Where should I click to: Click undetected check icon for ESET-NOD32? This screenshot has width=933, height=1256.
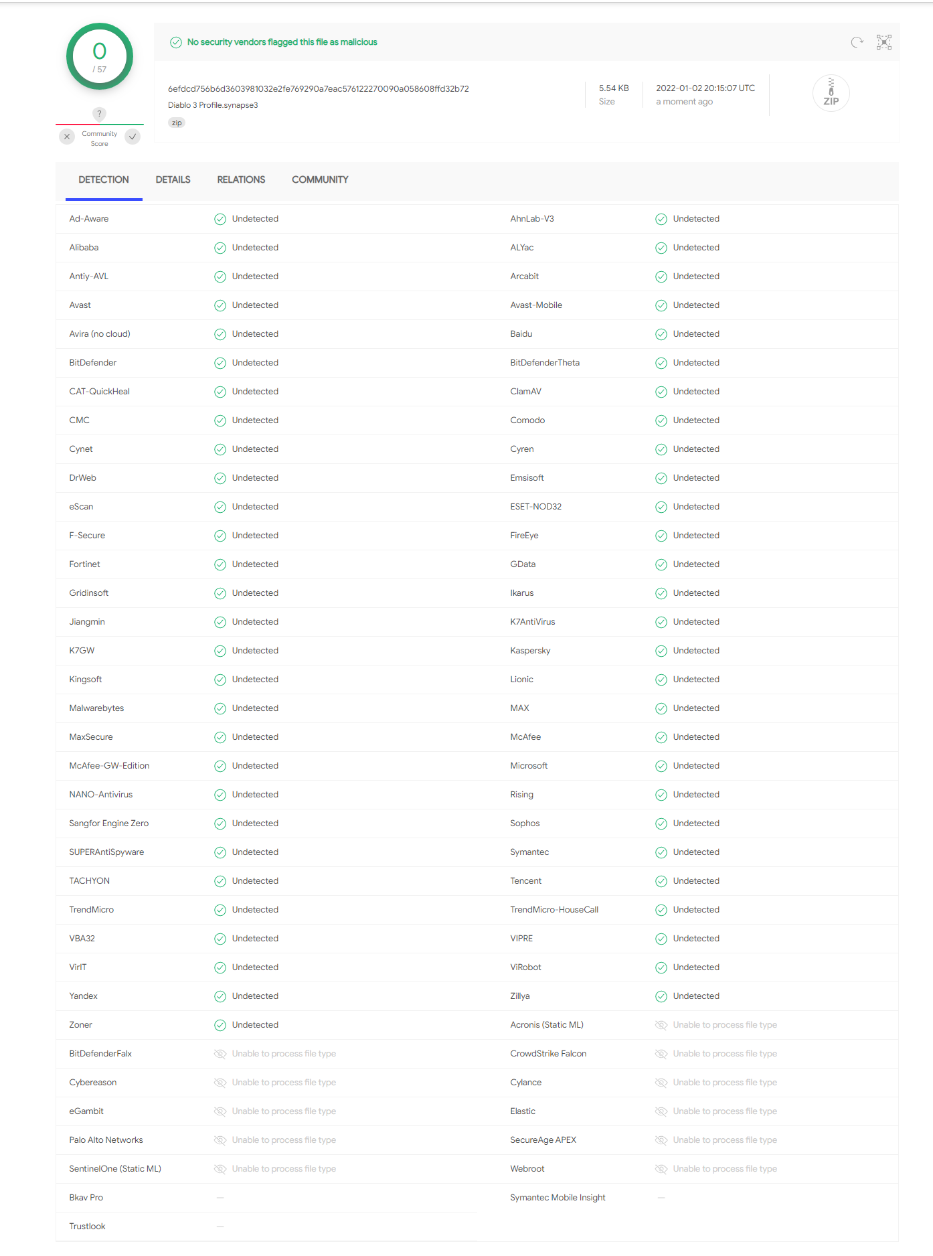[661, 507]
